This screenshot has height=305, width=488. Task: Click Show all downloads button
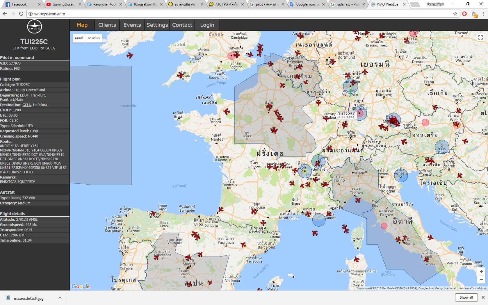(466, 297)
